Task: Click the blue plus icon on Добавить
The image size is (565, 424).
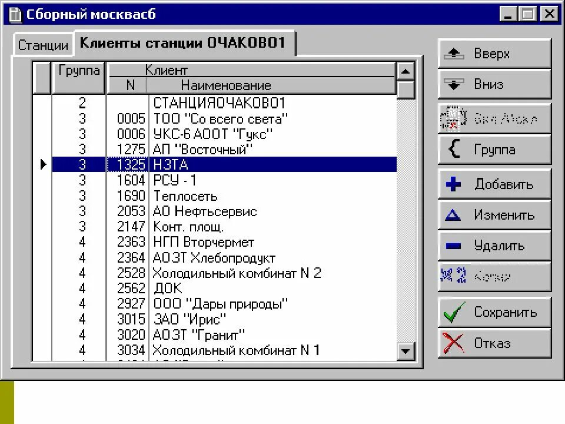Action: point(453,184)
